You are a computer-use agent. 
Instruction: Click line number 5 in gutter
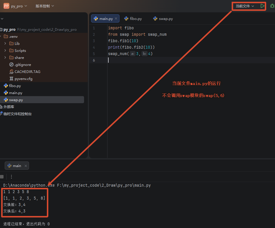click(x=94, y=54)
